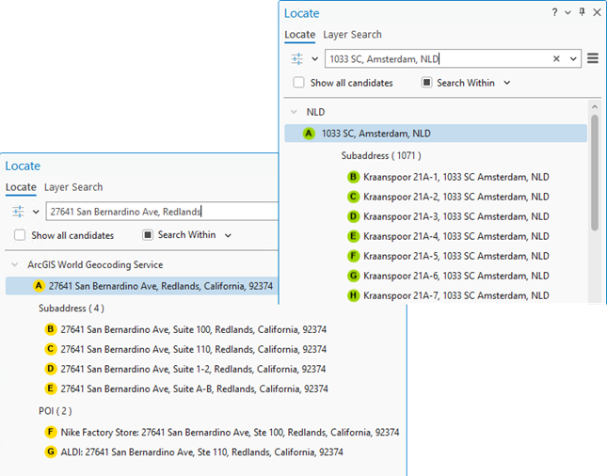The width and height of the screenshot is (607, 476).
Task: Toggle Search Within checkbox in Amsterdam pane
Action: click(426, 83)
